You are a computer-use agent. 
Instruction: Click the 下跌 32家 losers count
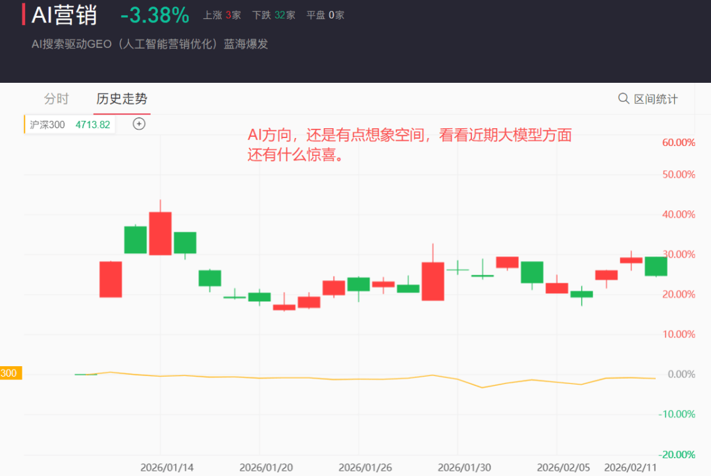273,15
